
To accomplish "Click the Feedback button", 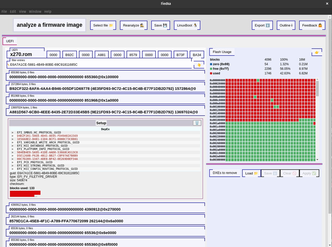I will pyautogui.click(x=312, y=25).
